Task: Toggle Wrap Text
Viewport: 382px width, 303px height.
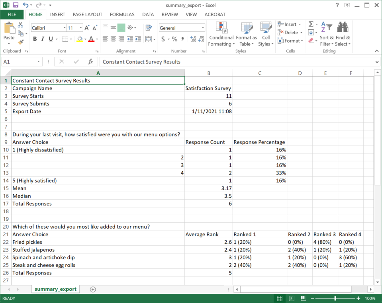Action: pyautogui.click(x=148, y=28)
